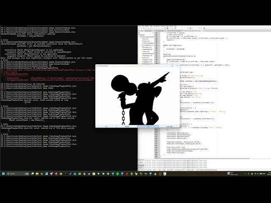Image resolution: width=271 pixels, height=203 pixels.
Task: Focus the symbol filter field in sidebar
Action: (146, 33)
